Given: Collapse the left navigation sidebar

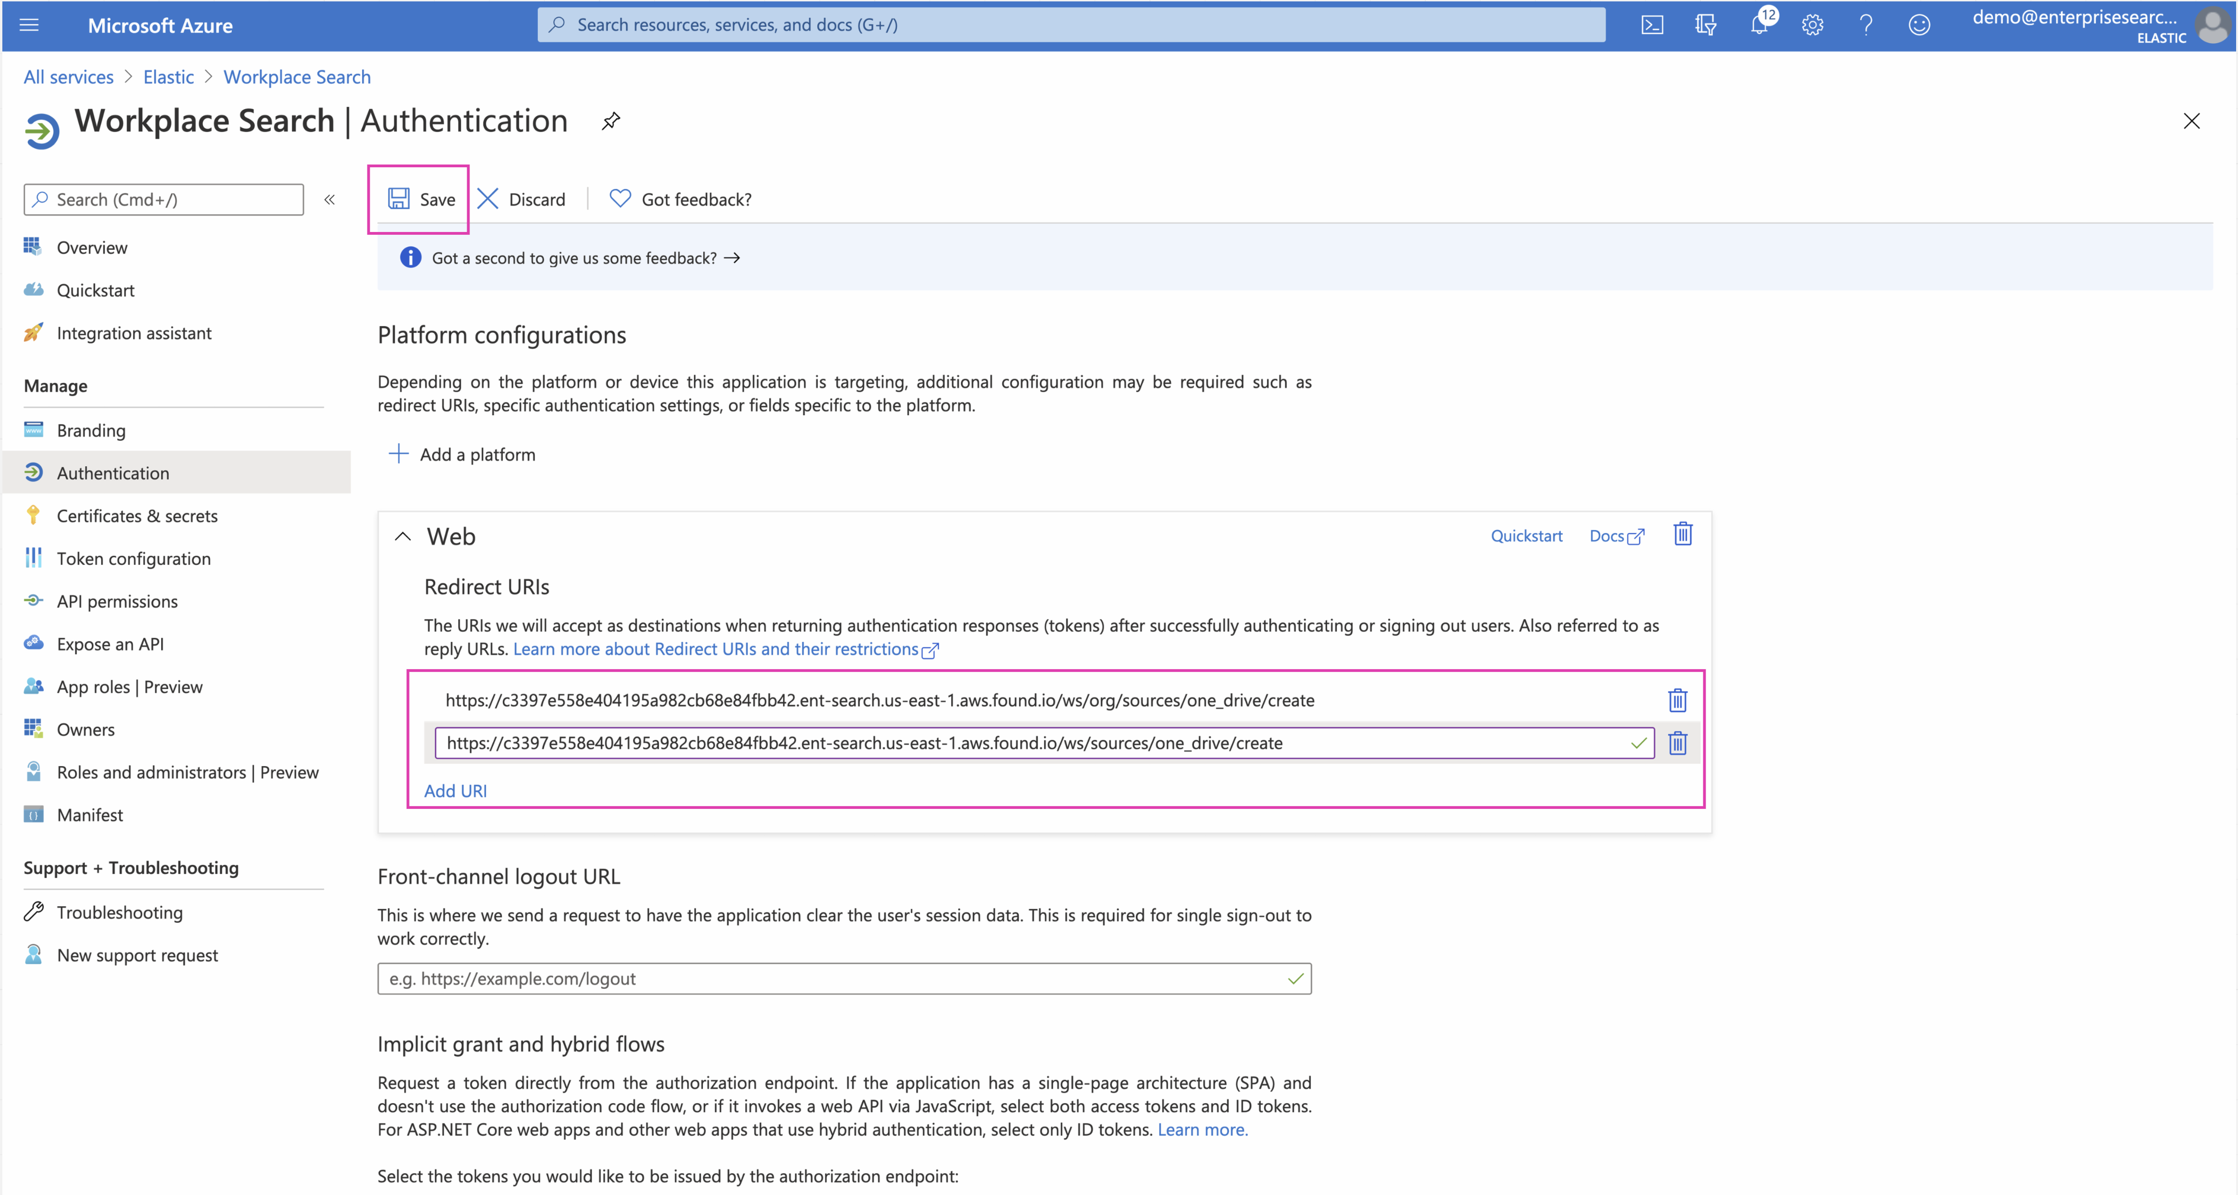Looking at the screenshot, I should [329, 200].
